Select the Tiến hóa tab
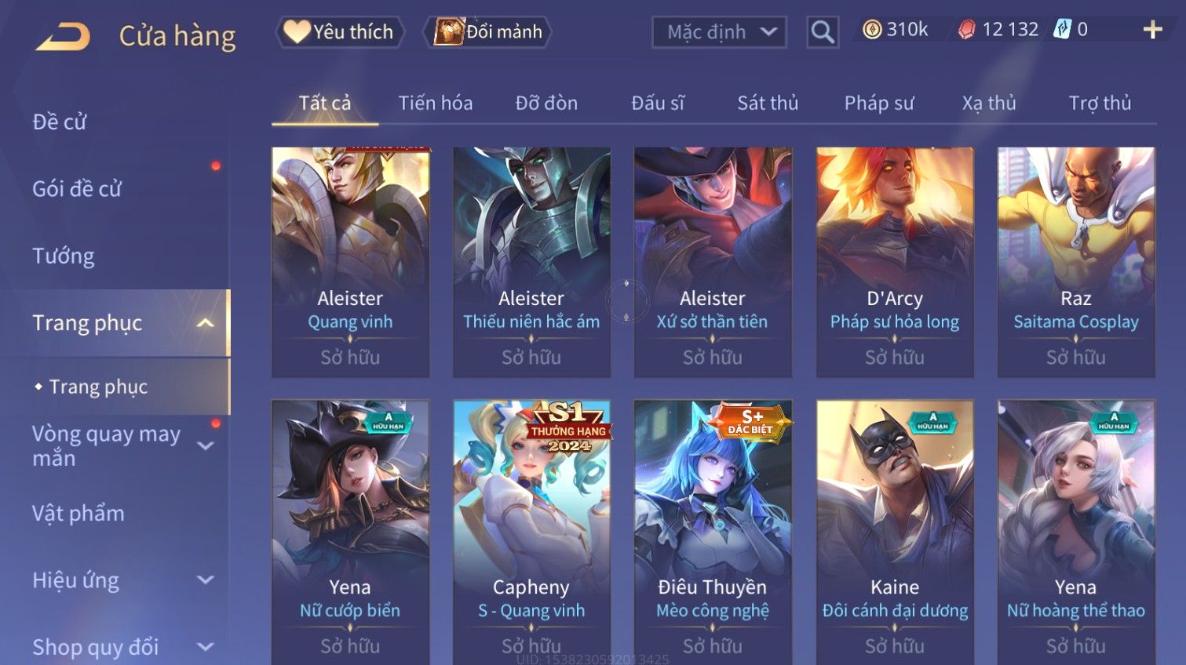 pos(436,103)
